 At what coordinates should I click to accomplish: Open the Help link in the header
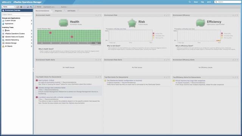click(x=202, y=2)
